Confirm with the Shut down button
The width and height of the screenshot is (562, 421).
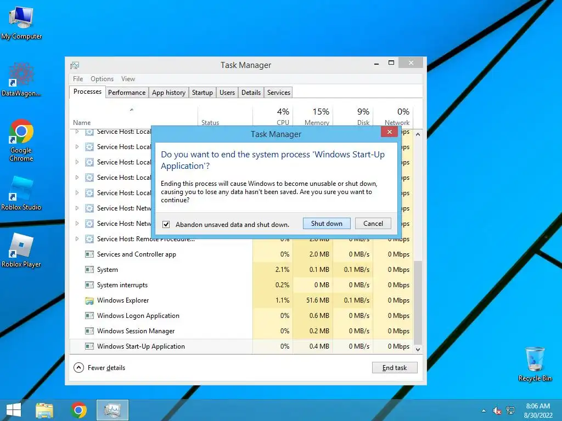pyautogui.click(x=327, y=224)
